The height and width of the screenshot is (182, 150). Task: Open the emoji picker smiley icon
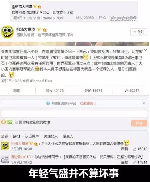pos(3,122)
